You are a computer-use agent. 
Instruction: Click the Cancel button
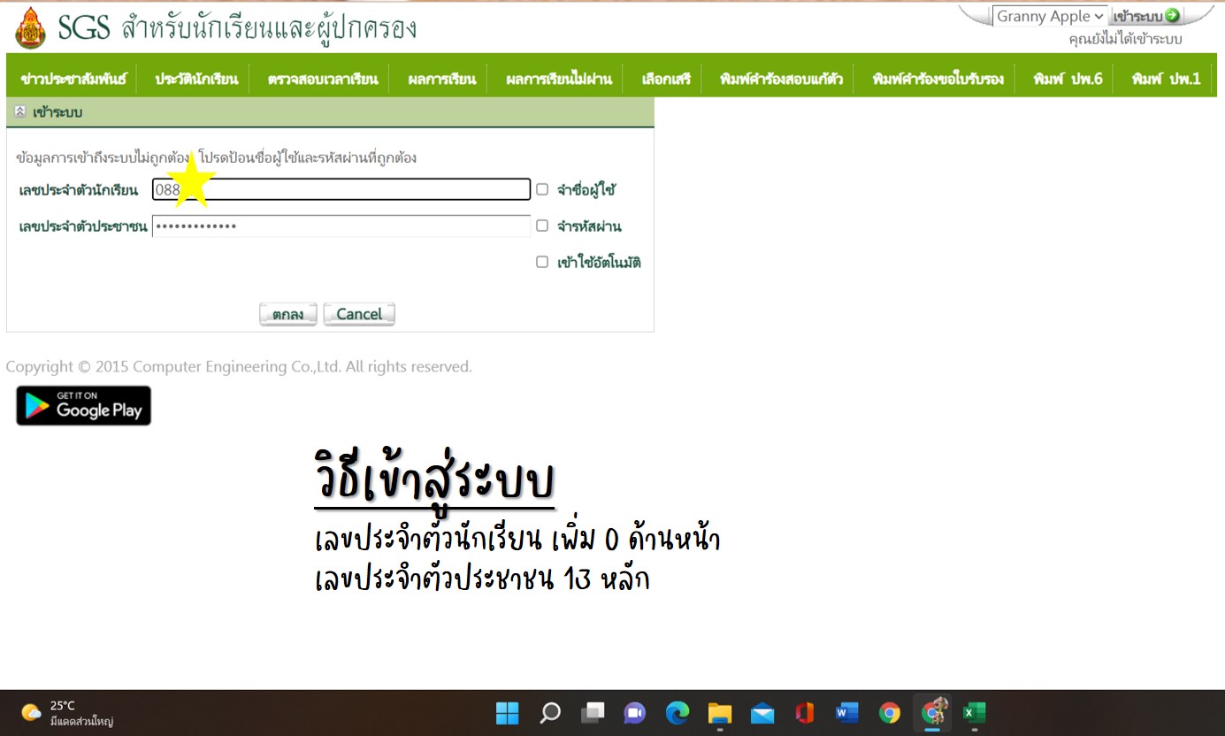pos(359,314)
